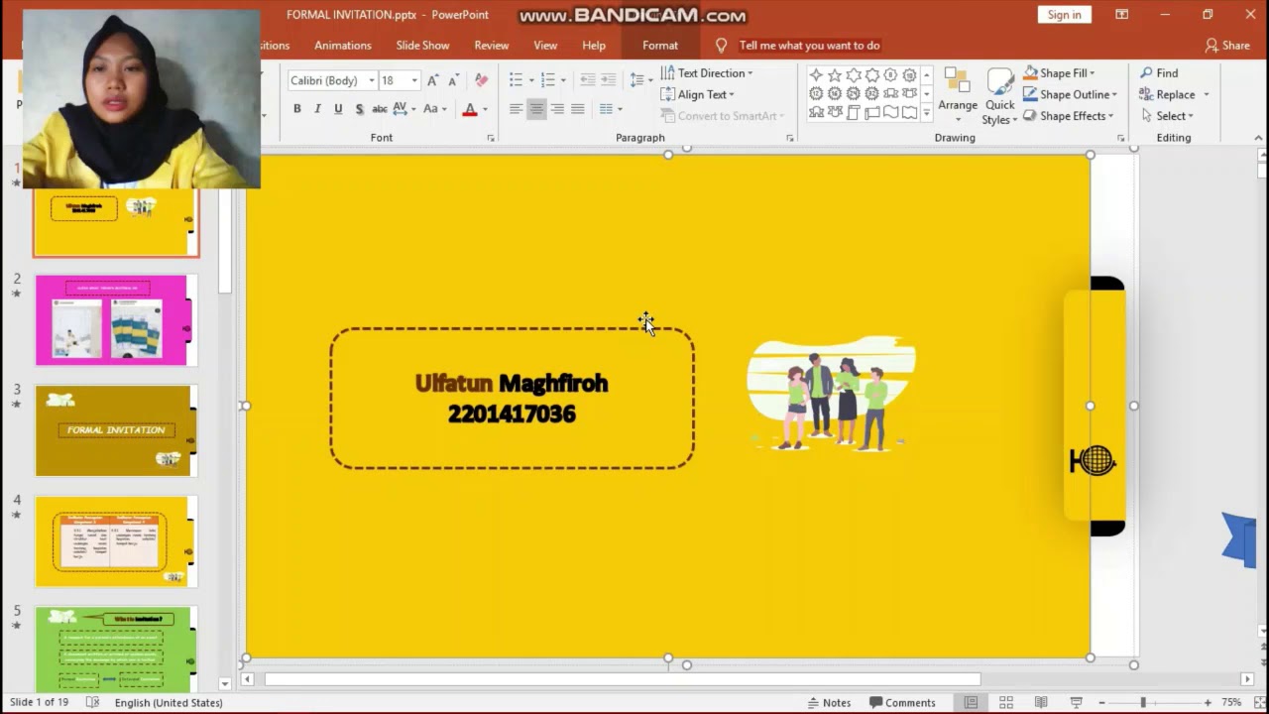Center the paragraph text
The image size is (1269, 714).
click(536, 109)
